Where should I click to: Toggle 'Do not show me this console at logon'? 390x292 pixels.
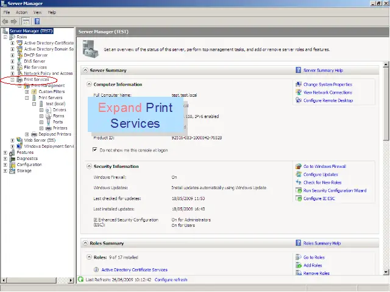coord(95,150)
